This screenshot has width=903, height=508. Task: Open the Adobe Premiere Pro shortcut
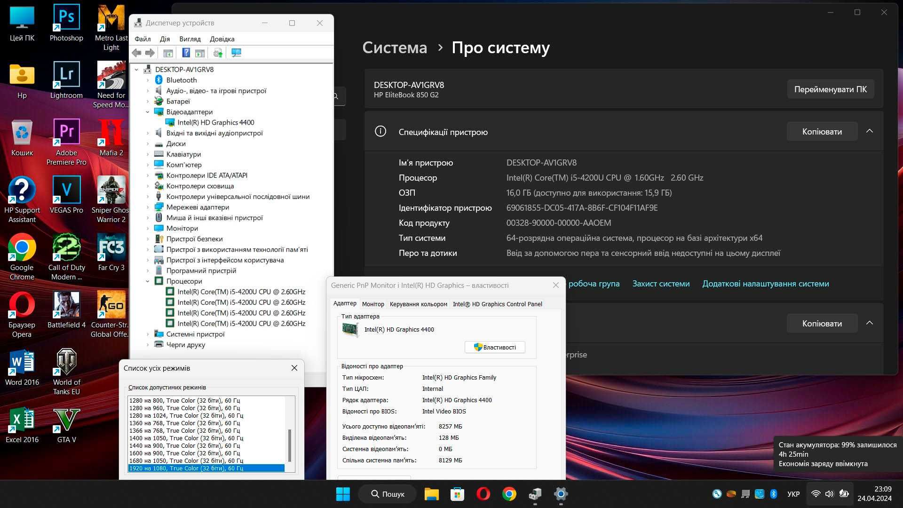point(66,142)
